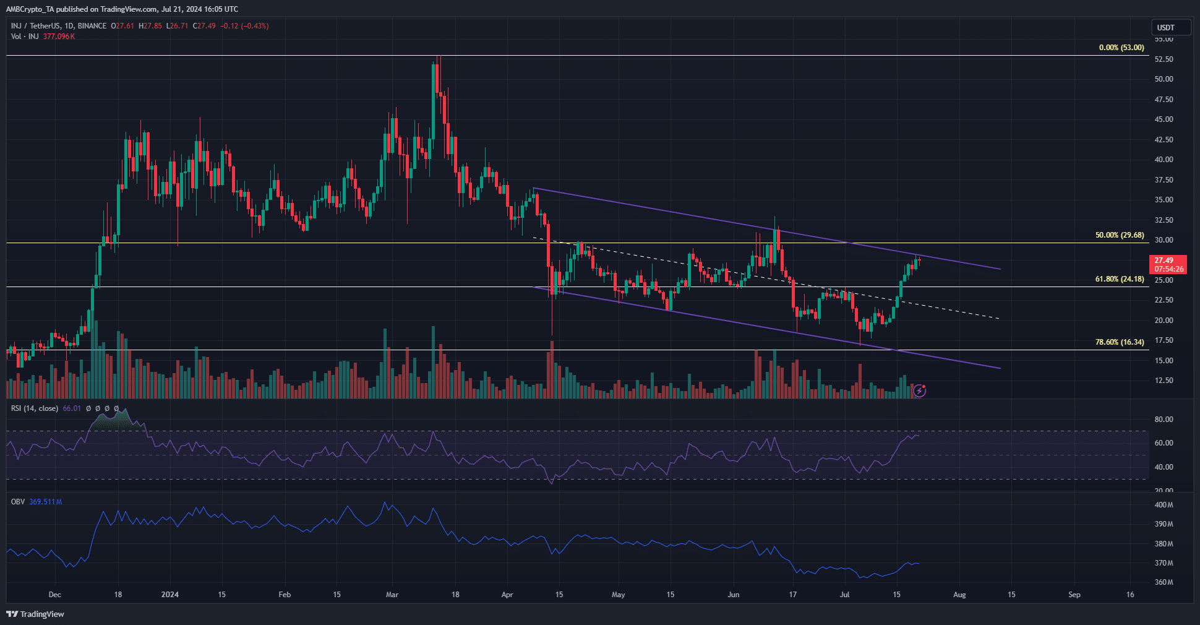1200x625 pixels.
Task: Click the Vol · INJ volume label
Action: coord(25,37)
